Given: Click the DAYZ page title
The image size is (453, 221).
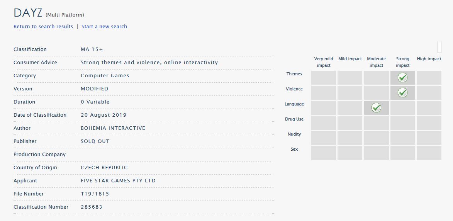Looking at the screenshot, I should tap(28, 13).
